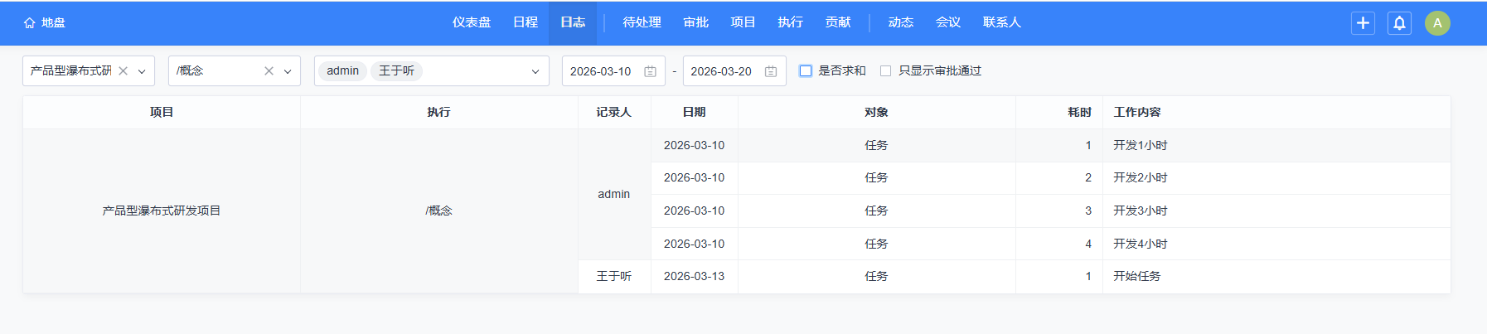Check the 只显示审批通过 checkbox
The image size is (1487, 334).
click(x=885, y=71)
